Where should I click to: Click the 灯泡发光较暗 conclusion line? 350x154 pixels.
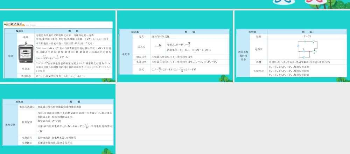[289, 75]
